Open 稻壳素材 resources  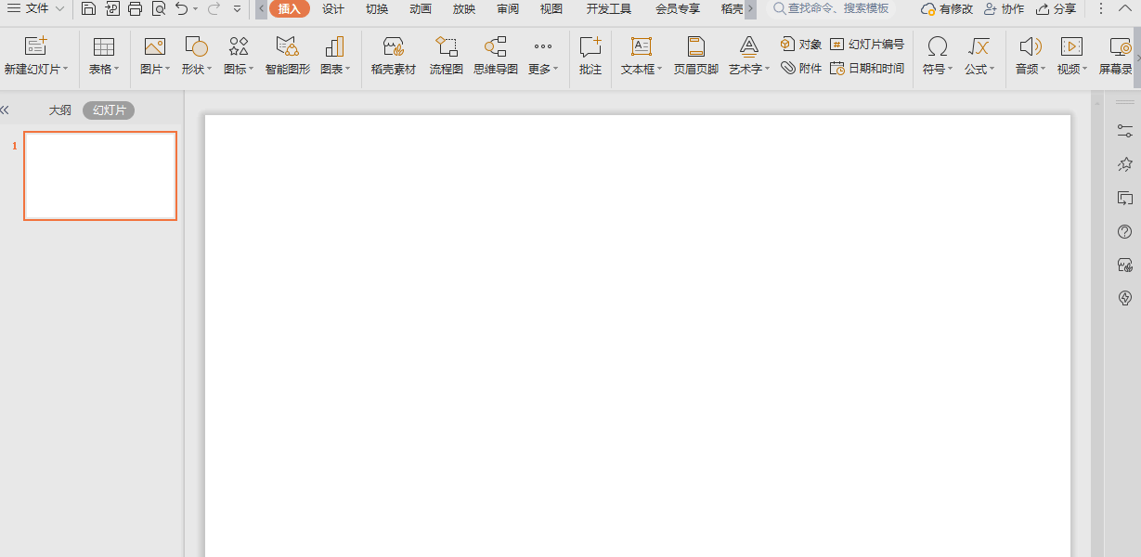(x=394, y=57)
